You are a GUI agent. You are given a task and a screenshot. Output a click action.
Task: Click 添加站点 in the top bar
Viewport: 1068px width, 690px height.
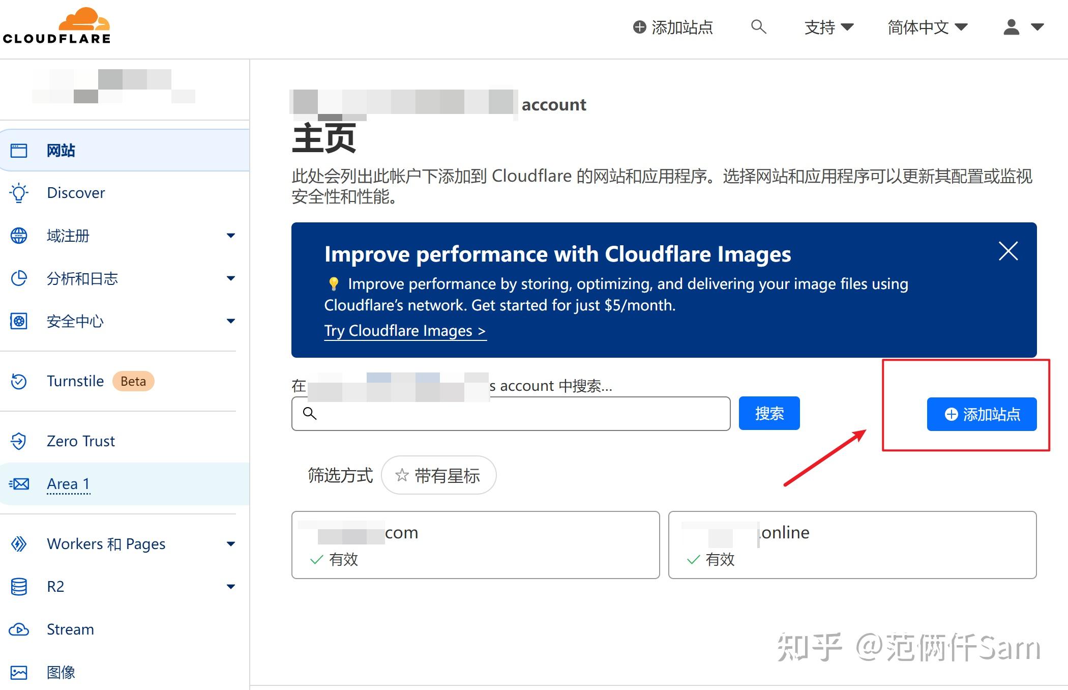click(673, 27)
